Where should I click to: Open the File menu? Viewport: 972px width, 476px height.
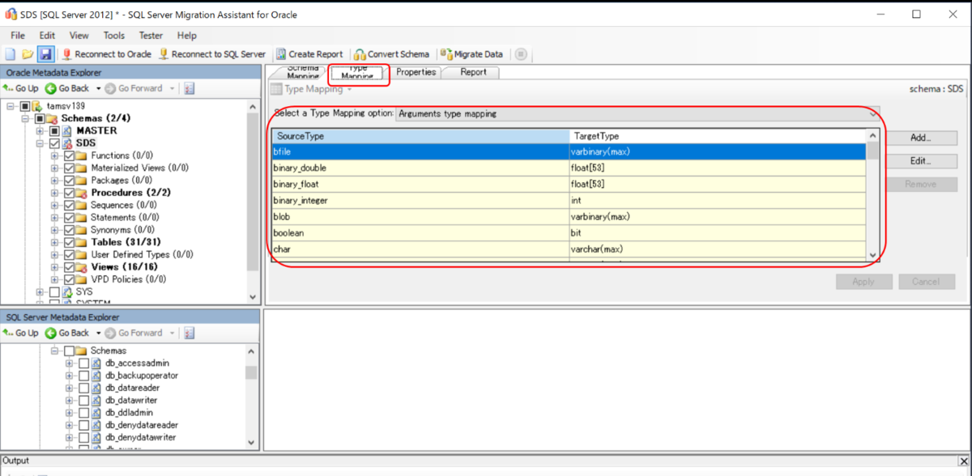coord(18,36)
